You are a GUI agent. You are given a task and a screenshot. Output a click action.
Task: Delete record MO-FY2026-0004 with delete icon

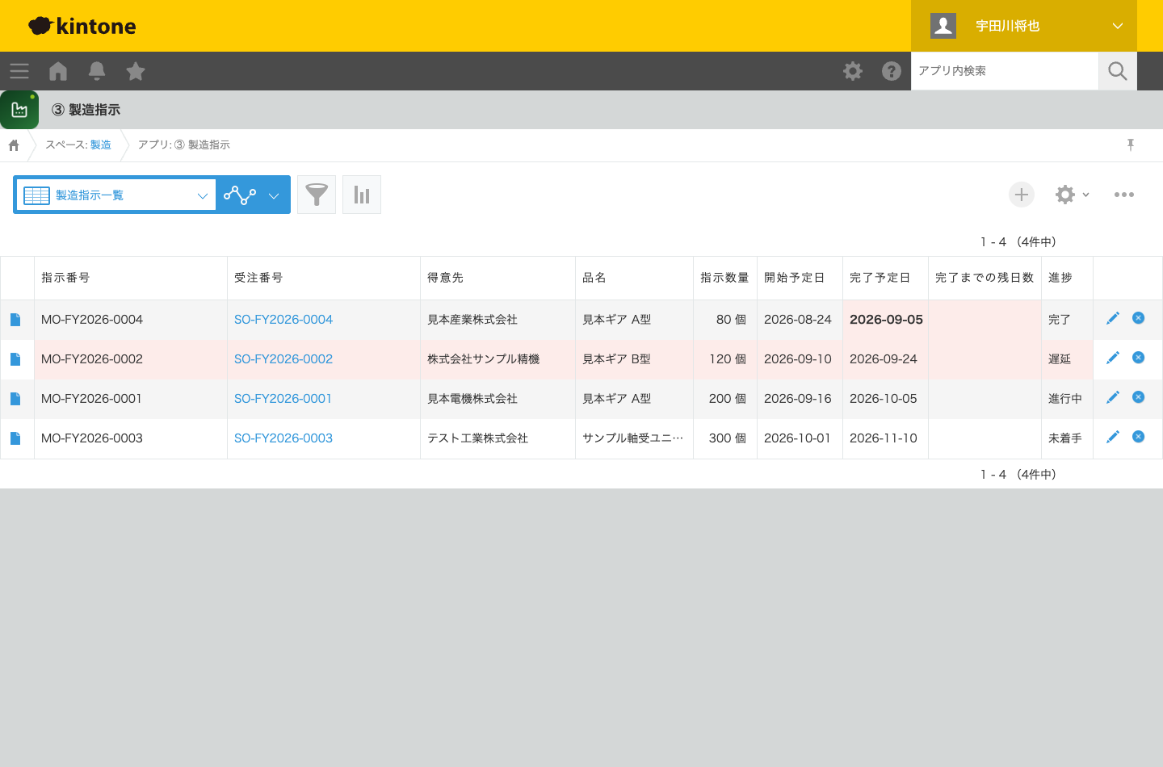(x=1139, y=318)
